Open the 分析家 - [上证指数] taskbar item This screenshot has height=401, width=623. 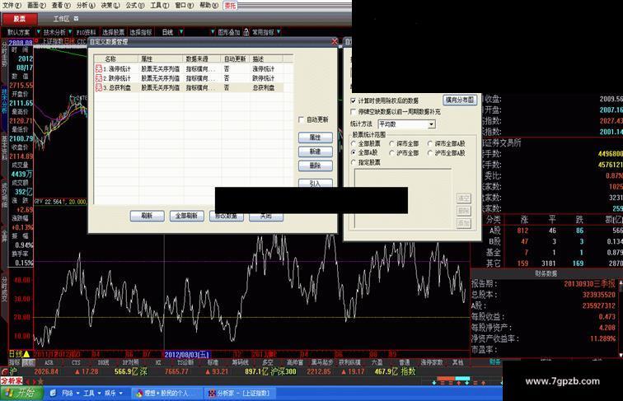[x=240, y=393]
